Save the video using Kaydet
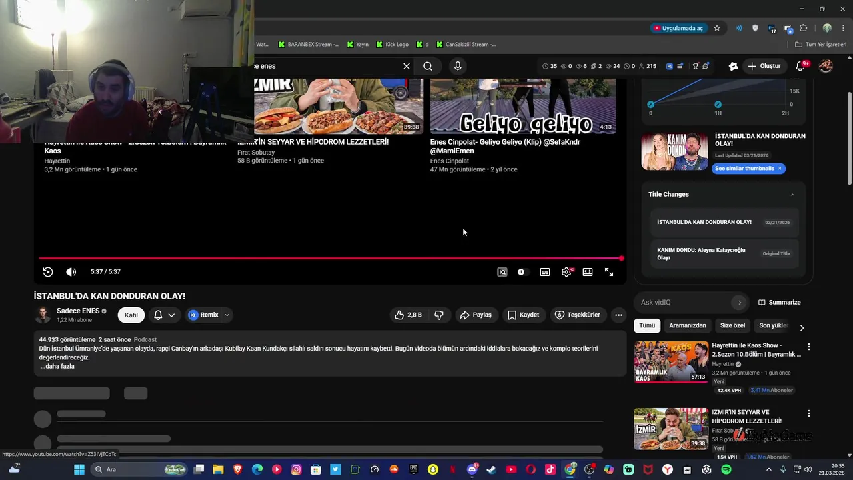Image resolution: width=853 pixels, height=480 pixels. (523, 315)
